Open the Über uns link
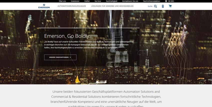The width and height of the screenshot is (212, 107). [62, 1]
